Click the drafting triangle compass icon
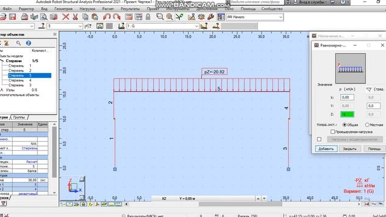 [x=191, y=17]
